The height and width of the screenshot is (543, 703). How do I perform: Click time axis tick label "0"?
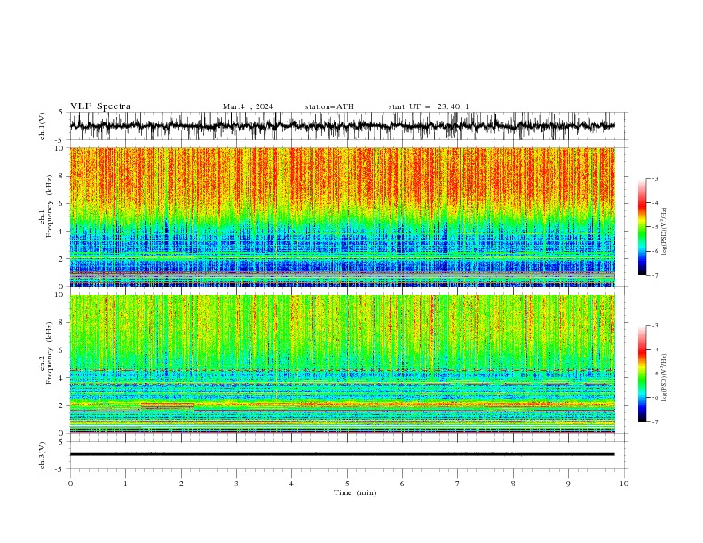point(70,484)
